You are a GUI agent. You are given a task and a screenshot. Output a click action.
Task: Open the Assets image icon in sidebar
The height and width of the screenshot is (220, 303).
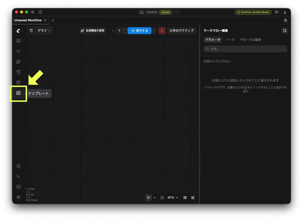tap(18, 41)
